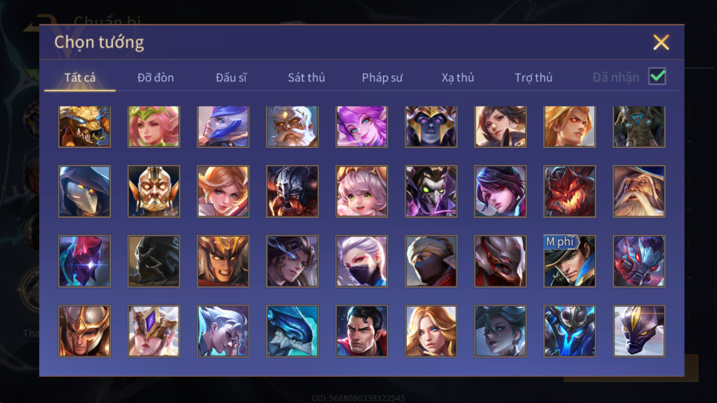Screen dimensions: 717x403
Task: Switch to the Đỡ đòn tab
Action: click(x=156, y=77)
